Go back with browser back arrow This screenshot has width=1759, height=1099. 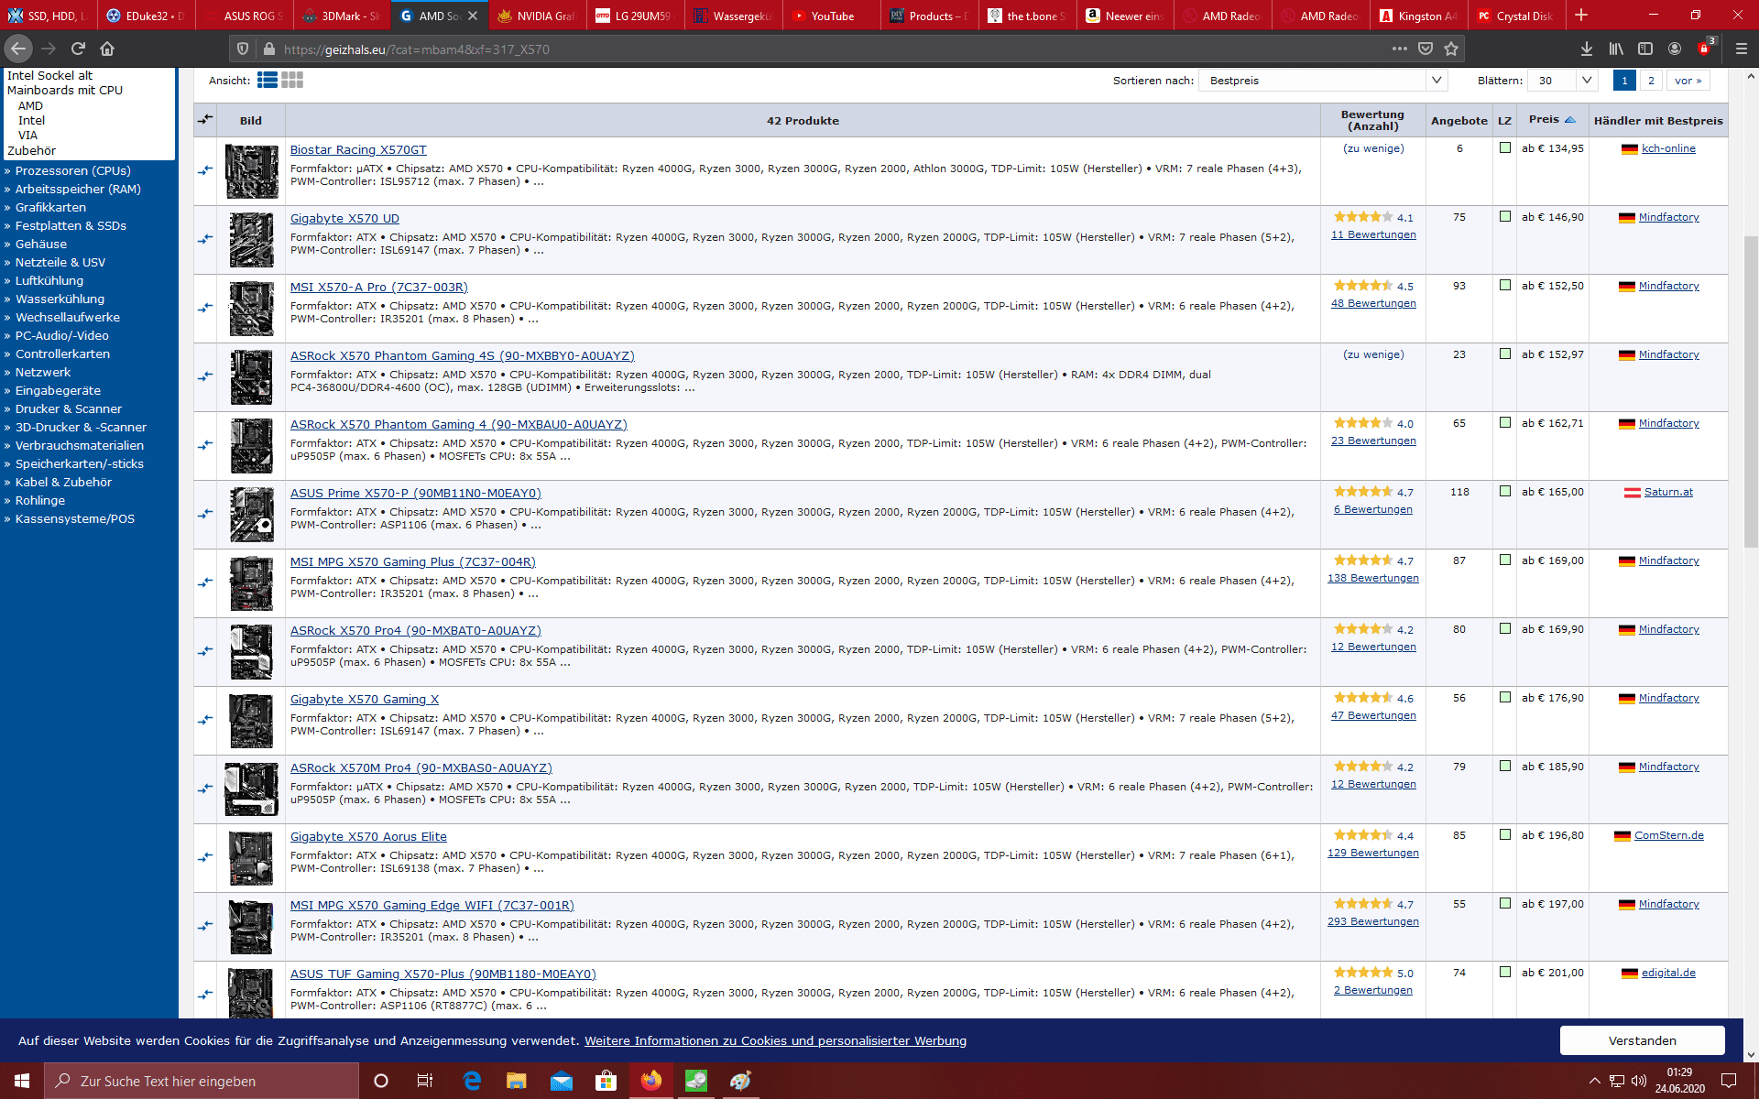pyautogui.click(x=18, y=49)
